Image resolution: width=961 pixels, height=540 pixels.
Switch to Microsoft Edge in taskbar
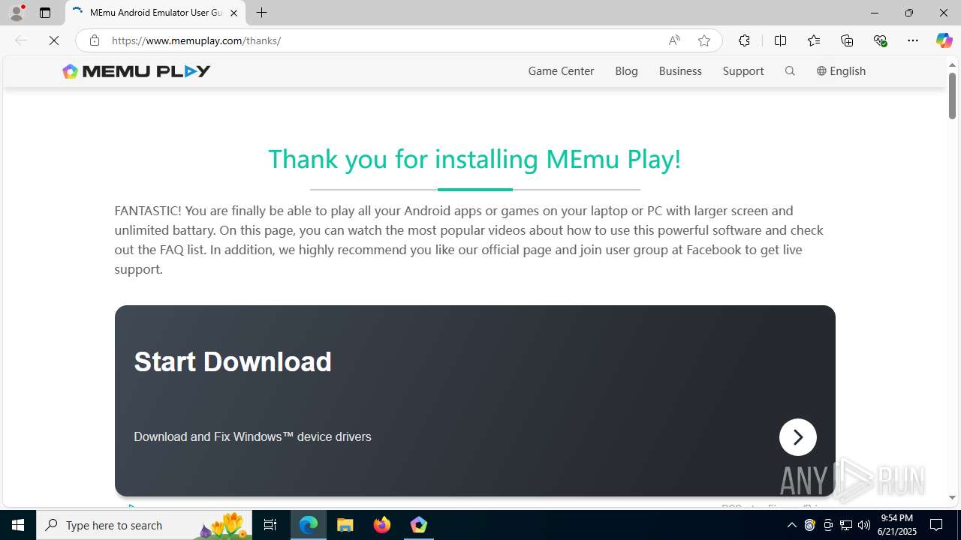pos(309,525)
